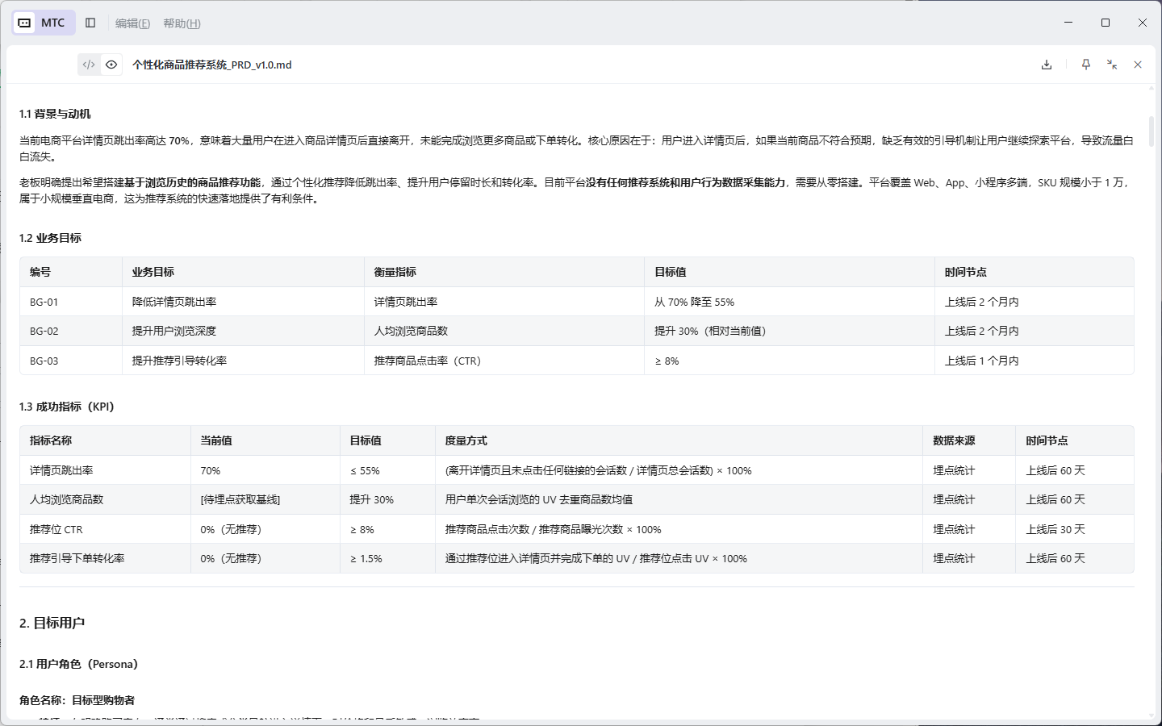This screenshot has width=1162, height=726.
Task: Click the file name 个性化商品推荐系统_PRD_v1.0.md
Action: tap(212, 65)
